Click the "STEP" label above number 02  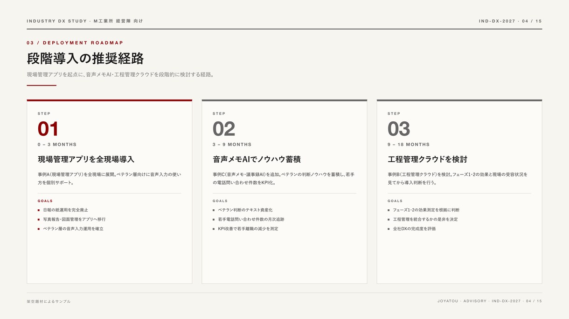[219, 113]
